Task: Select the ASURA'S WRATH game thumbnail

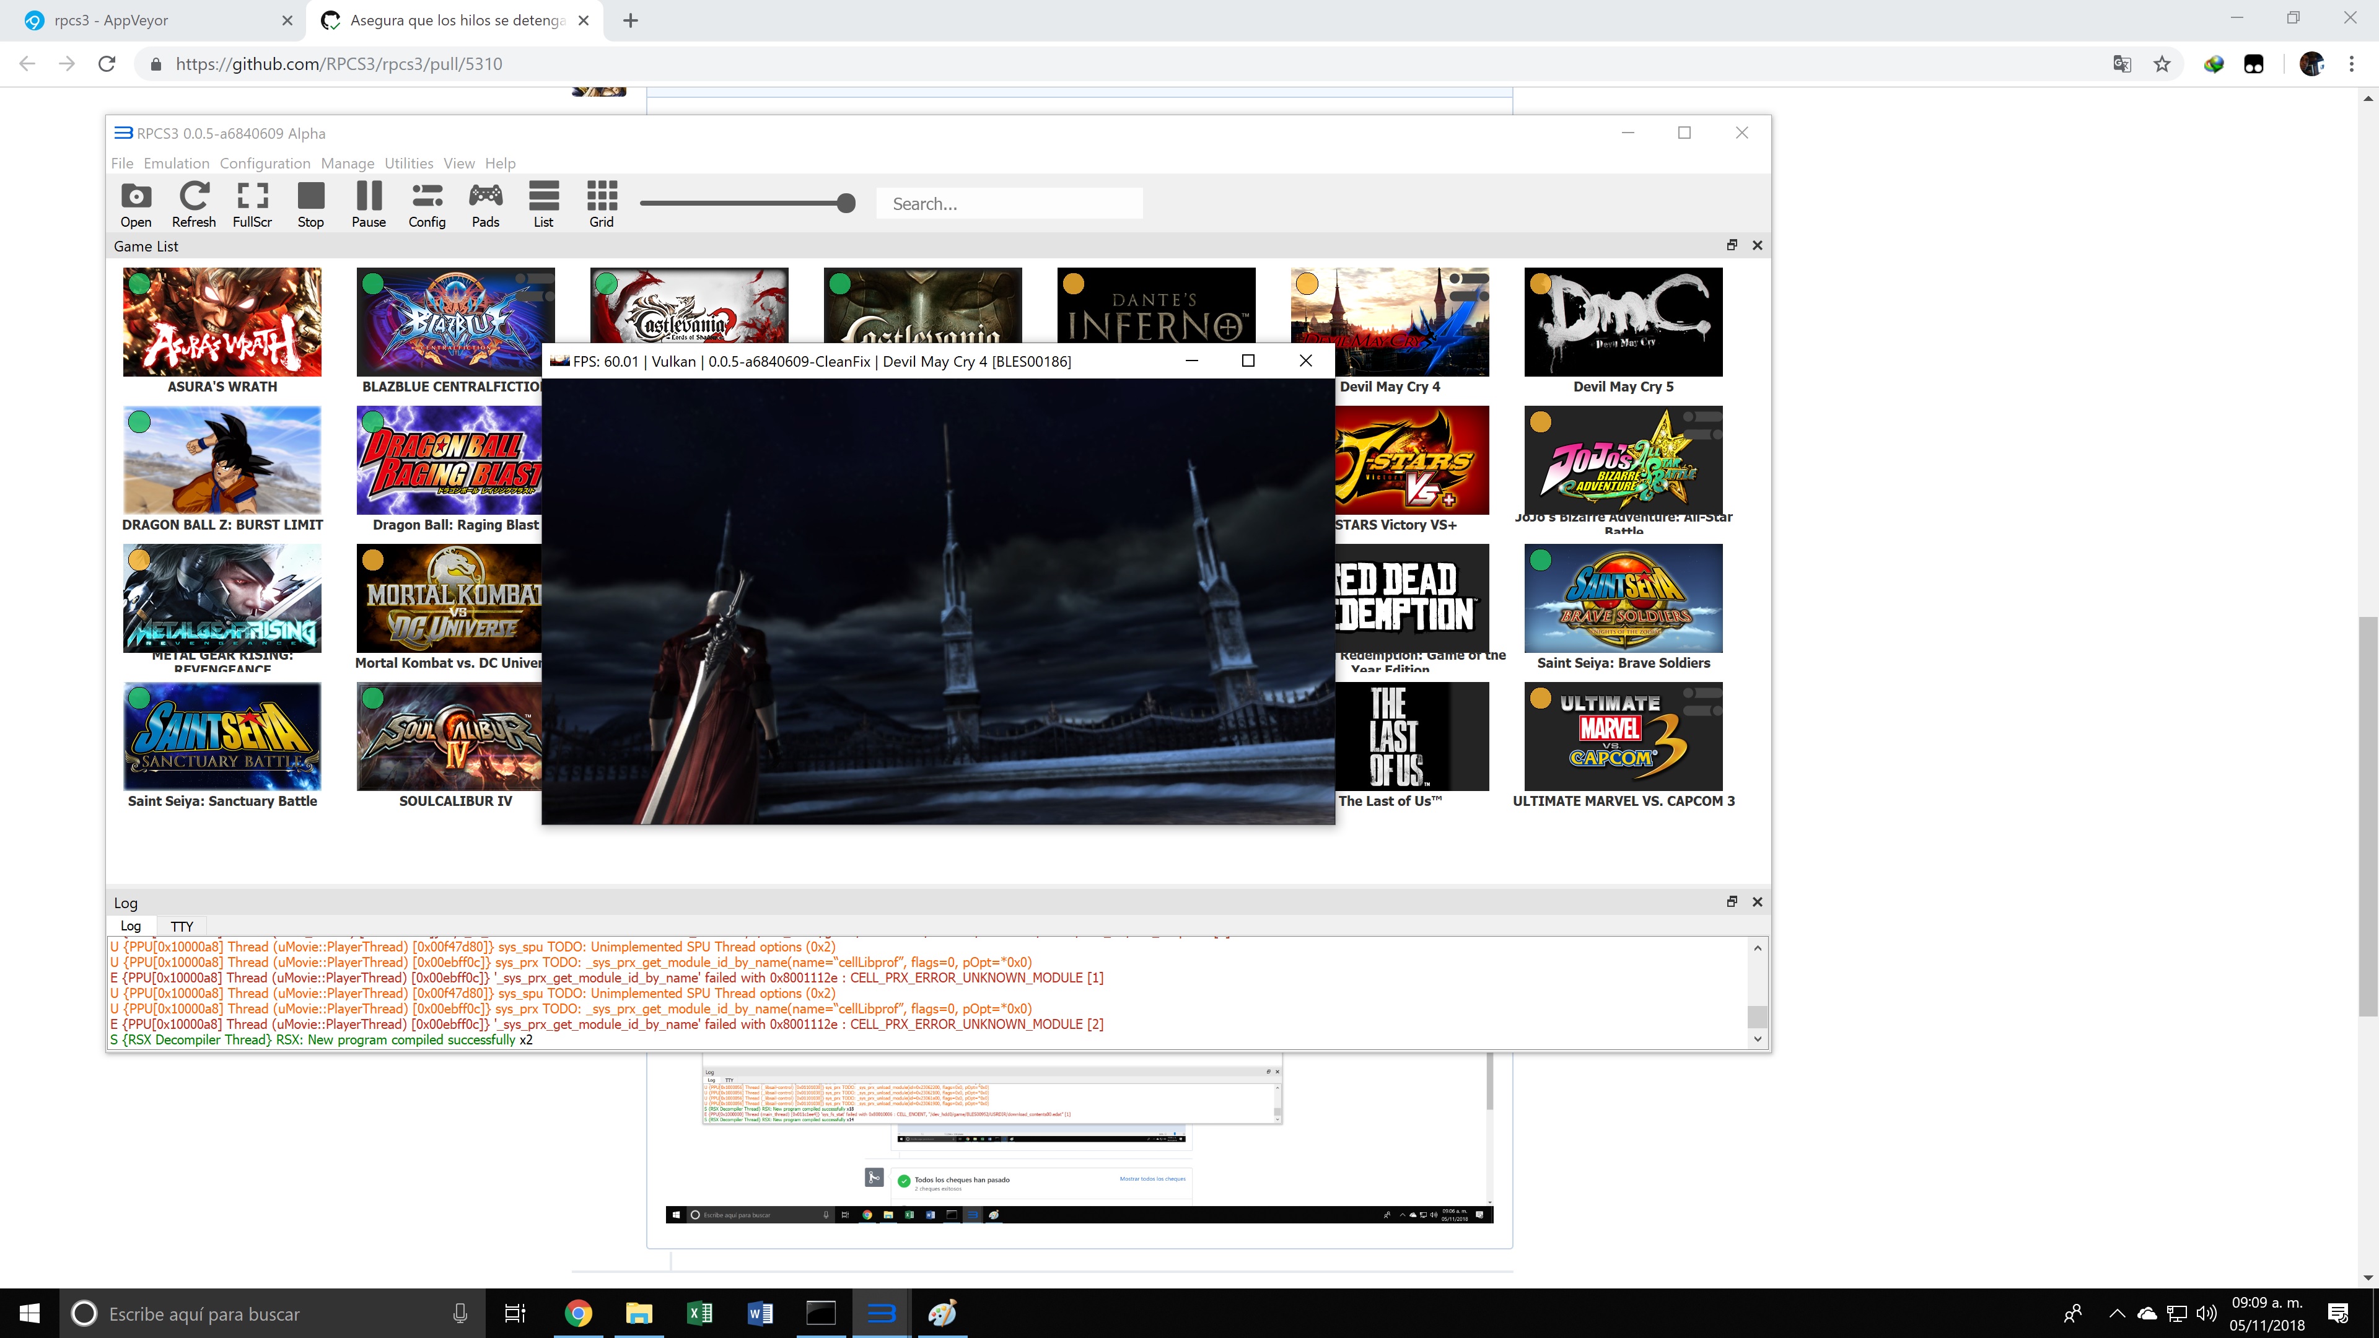Action: tap(222, 322)
